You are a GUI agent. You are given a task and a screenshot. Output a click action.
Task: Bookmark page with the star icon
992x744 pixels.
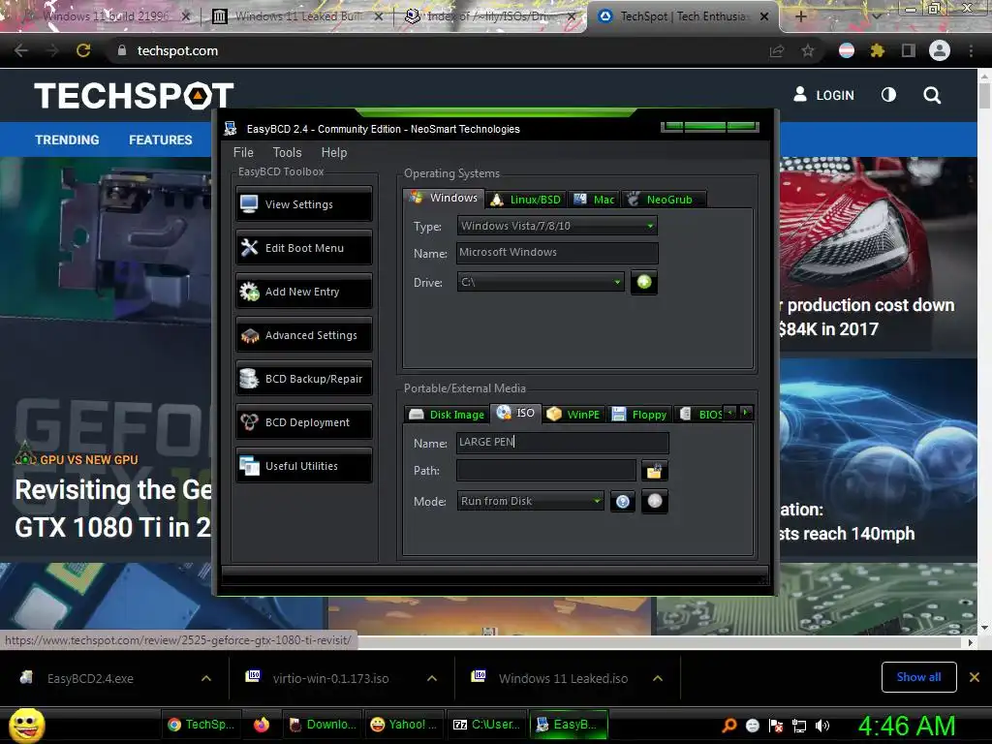(x=808, y=50)
